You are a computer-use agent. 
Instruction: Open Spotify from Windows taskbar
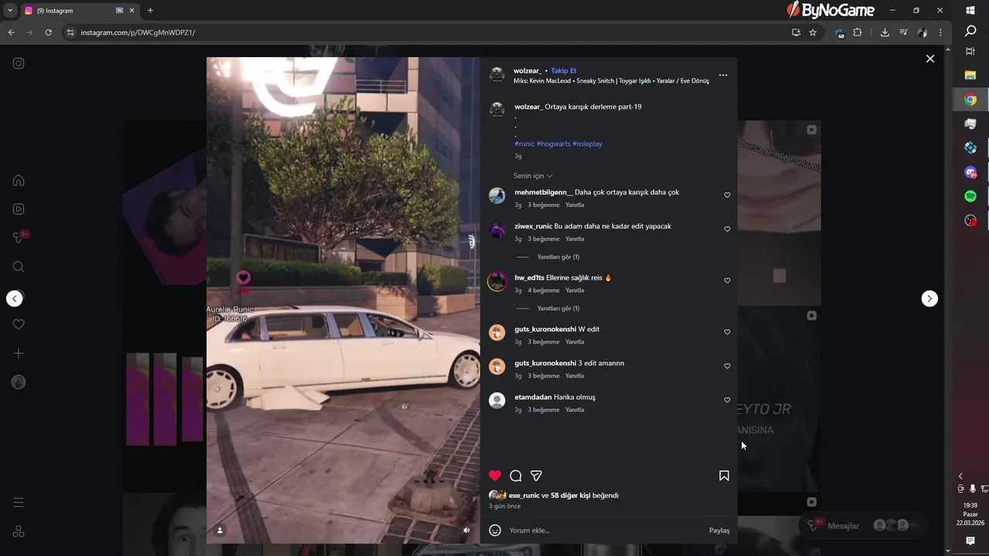[x=970, y=197]
